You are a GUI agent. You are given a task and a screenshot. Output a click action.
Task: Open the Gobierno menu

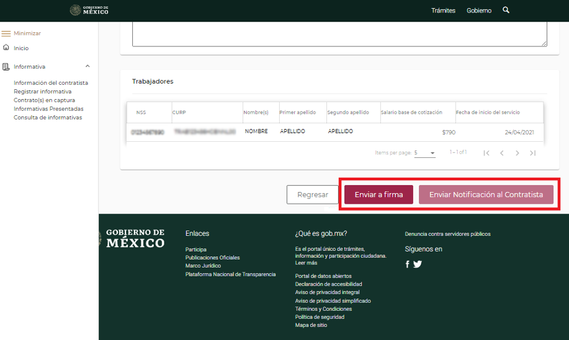pyautogui.click(x=479, y=11)
